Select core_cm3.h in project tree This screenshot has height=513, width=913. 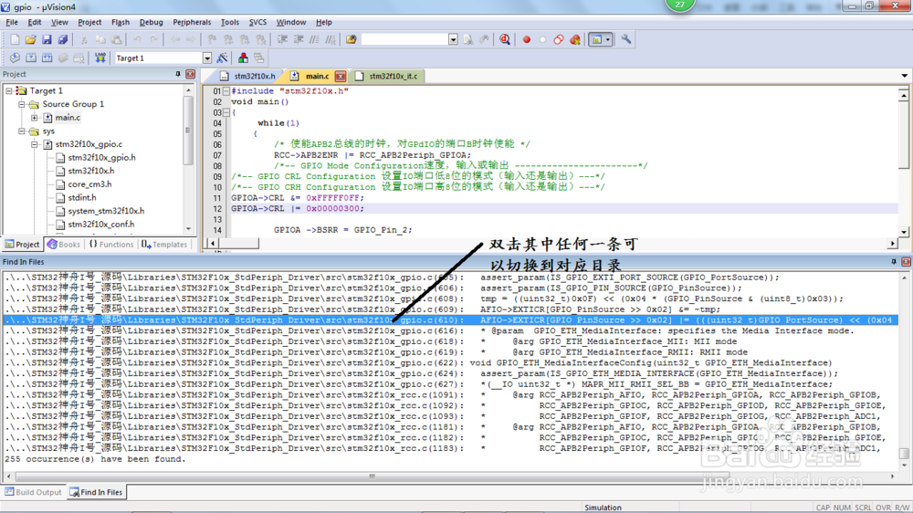(x=89, y=184)
